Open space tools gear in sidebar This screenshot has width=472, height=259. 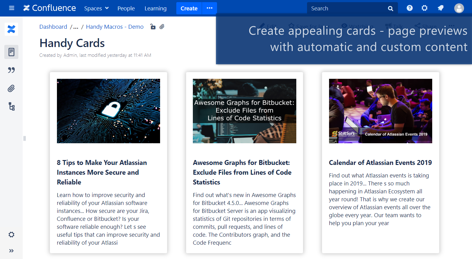11,235
